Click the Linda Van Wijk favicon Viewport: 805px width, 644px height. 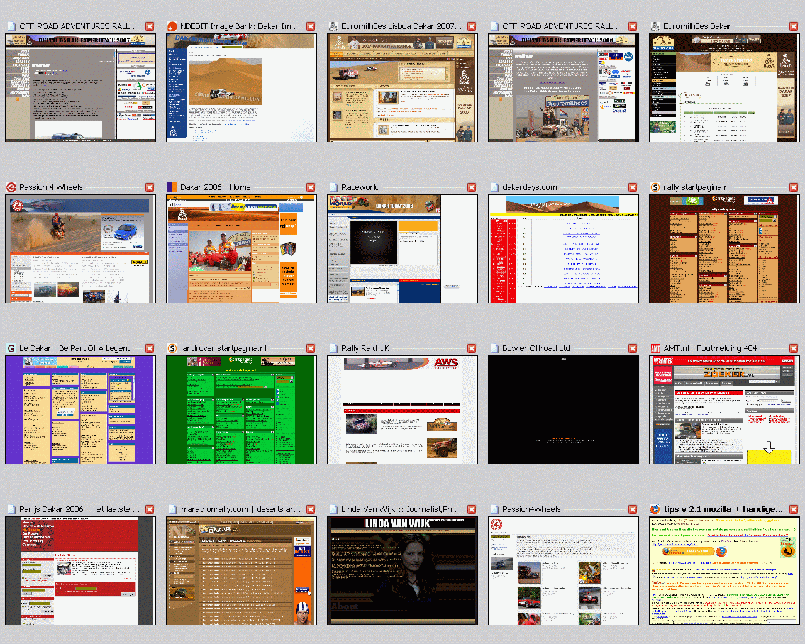point(333,509)
